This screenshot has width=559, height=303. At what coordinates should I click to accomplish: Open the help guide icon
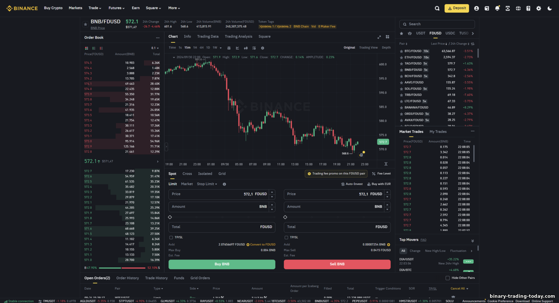coord(528,8)
